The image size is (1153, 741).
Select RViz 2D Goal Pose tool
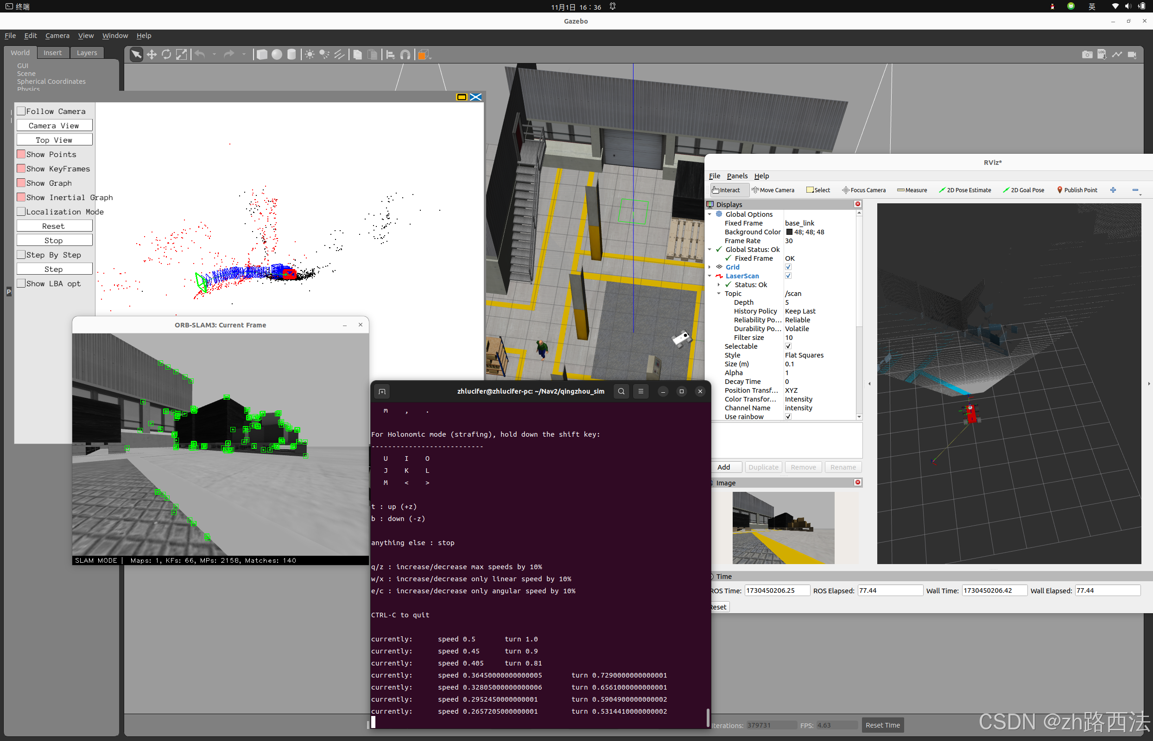tap(1024, 190)
